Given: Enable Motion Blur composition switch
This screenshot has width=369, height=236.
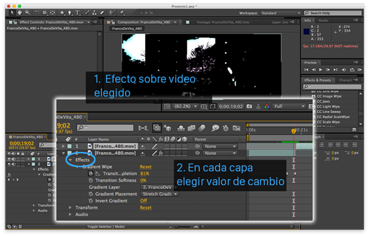Looking at the screenshot, I should 202,128.
